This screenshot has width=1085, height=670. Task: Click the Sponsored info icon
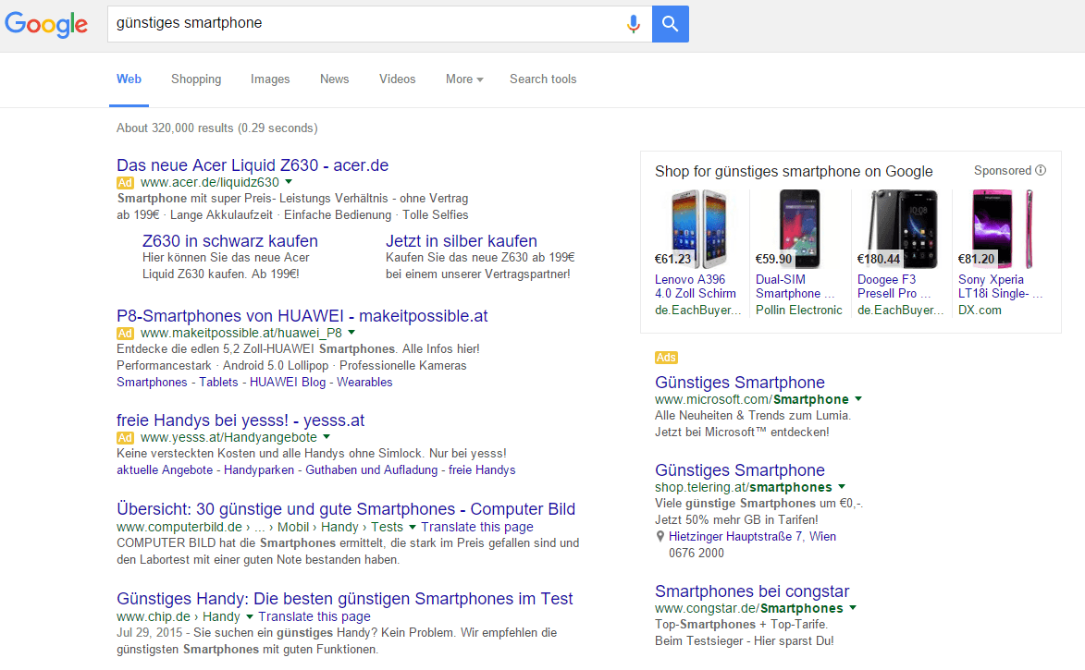1041,170
